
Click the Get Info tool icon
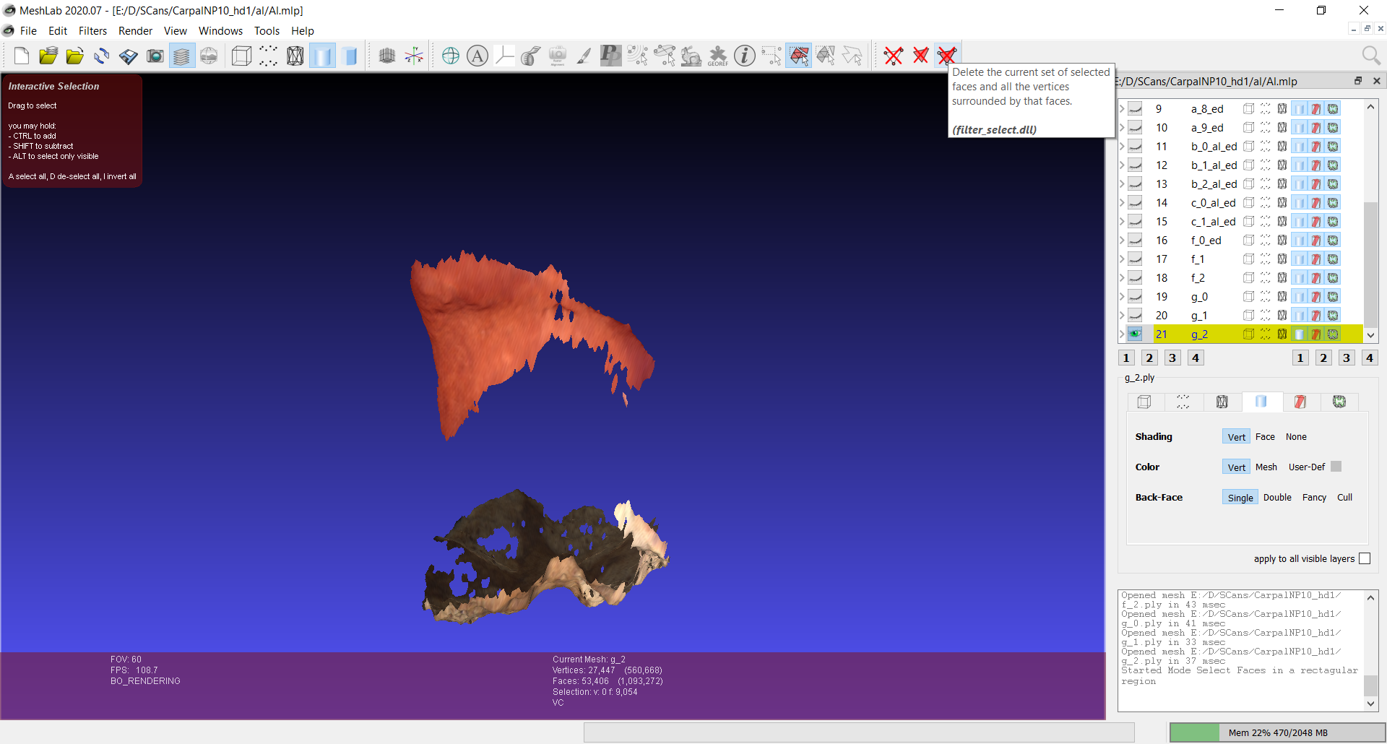745,56
